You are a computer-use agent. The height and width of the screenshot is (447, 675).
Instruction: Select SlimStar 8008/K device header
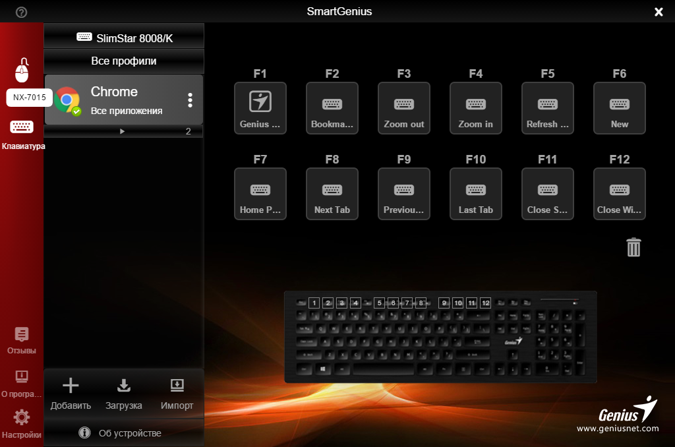[124, 38]
